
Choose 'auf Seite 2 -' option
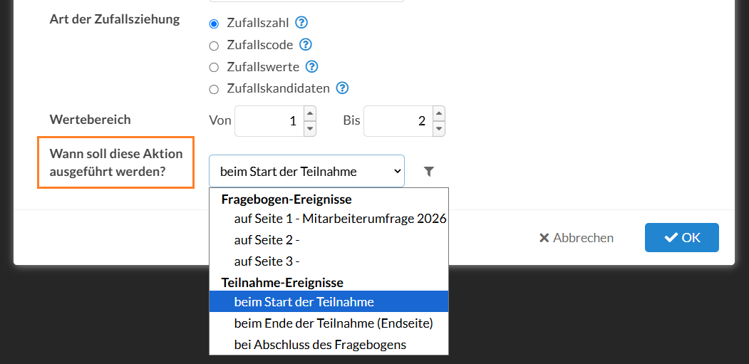[329, 240]
